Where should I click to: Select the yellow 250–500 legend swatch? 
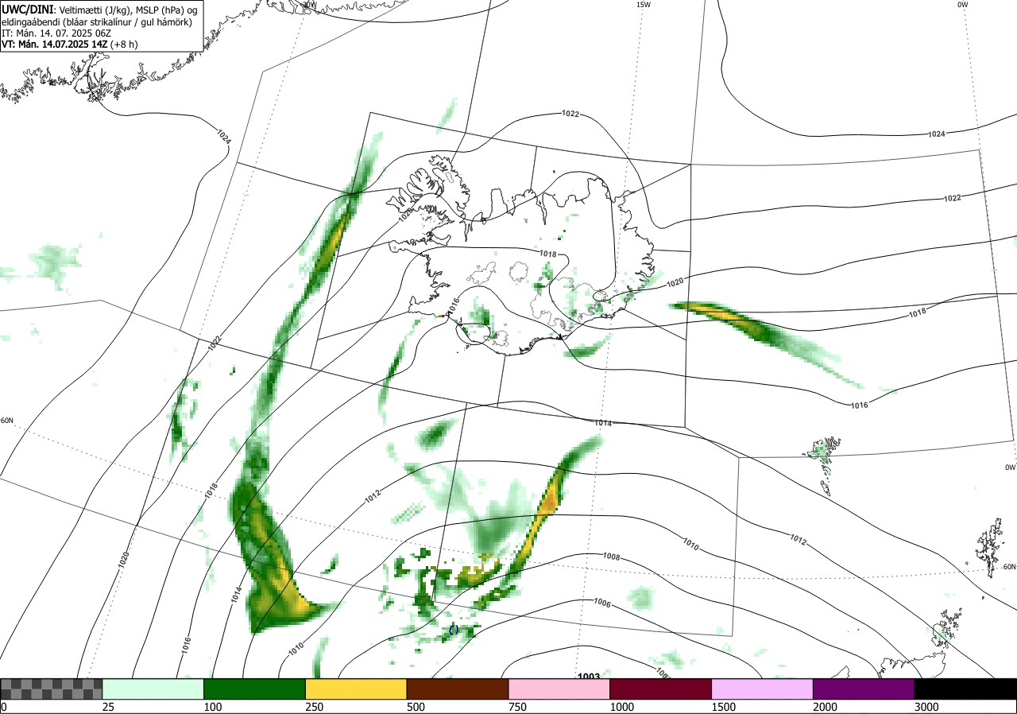[x=356, y=689]
